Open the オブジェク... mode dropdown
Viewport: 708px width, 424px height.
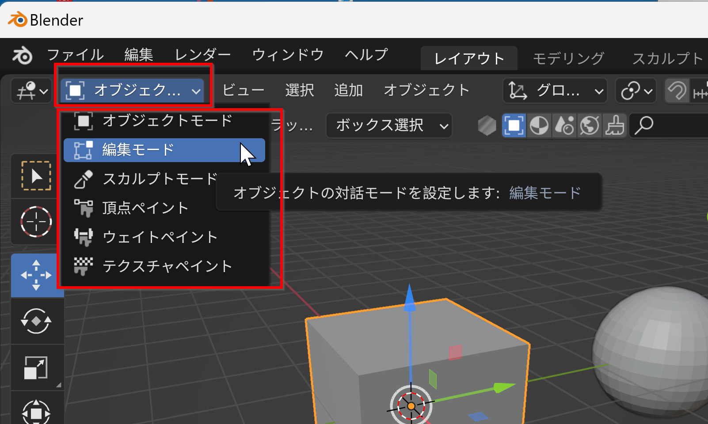tap(133, 91)
